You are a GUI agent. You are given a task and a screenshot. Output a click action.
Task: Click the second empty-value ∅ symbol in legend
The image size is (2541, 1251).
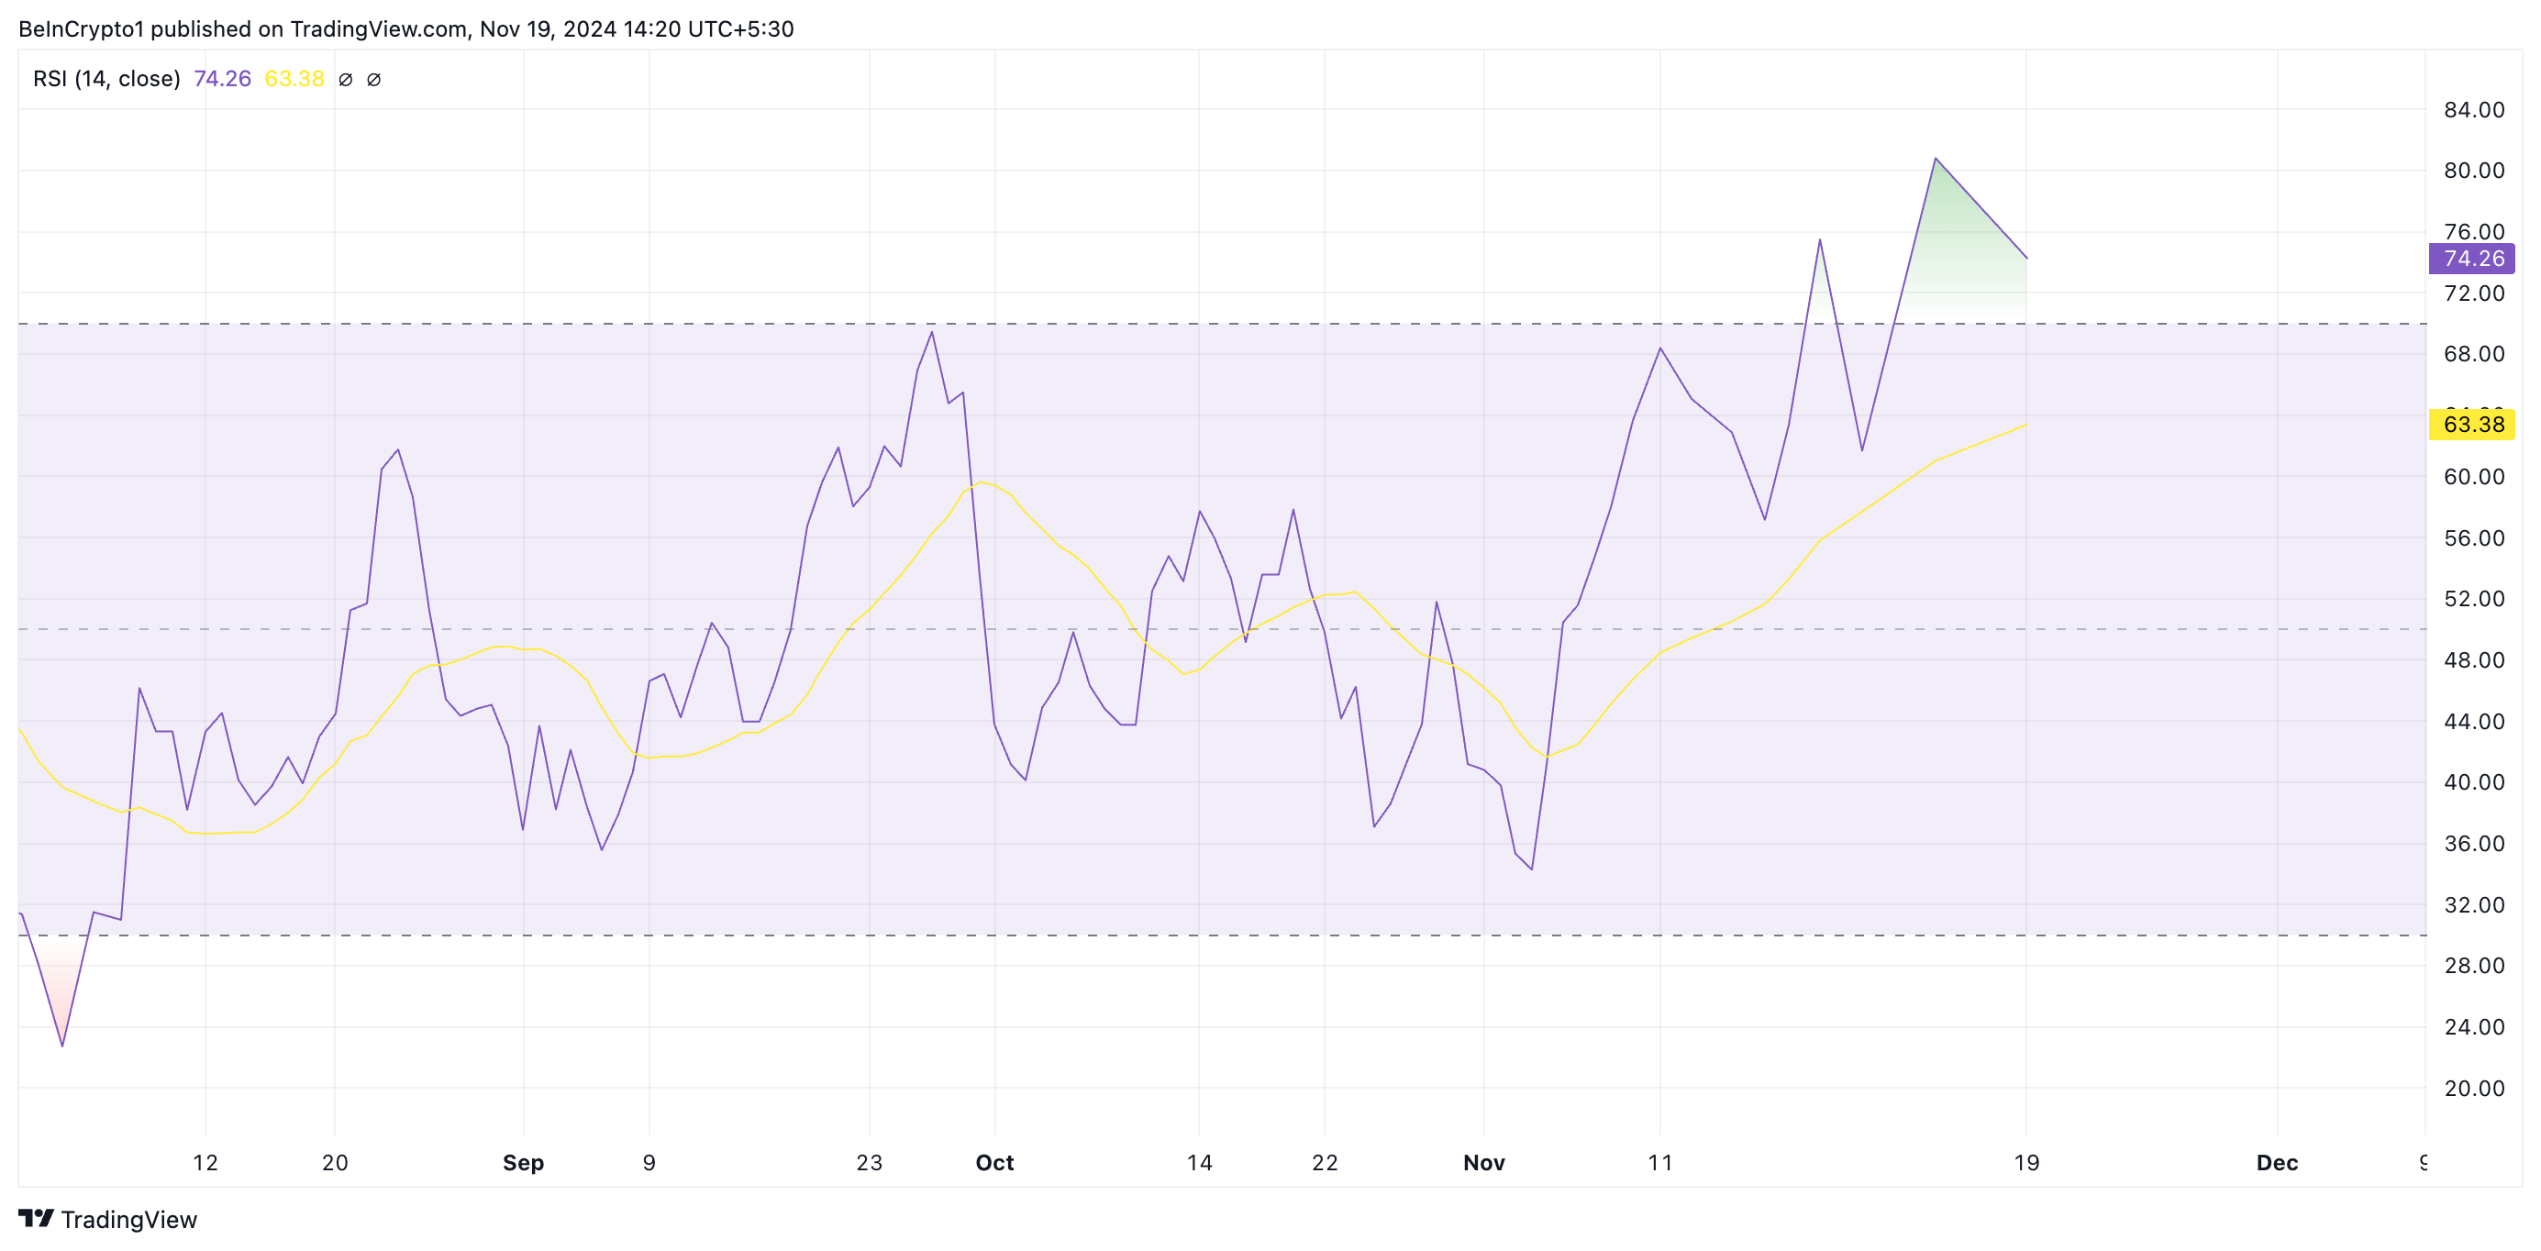tap(374, 80)
